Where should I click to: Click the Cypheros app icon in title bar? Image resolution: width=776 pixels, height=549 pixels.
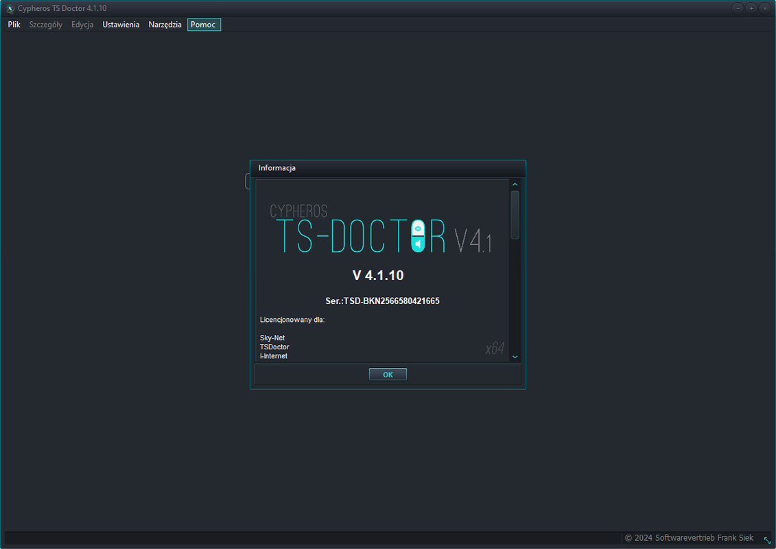[10, 8]
